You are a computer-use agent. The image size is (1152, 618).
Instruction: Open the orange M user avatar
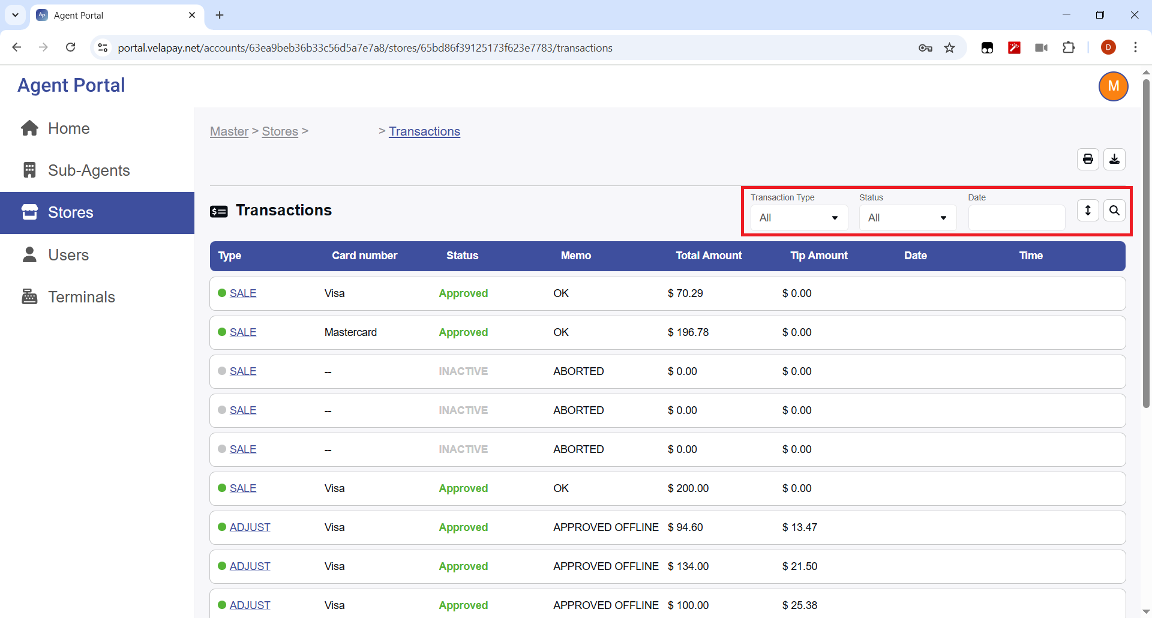[x=1113, y=86]
